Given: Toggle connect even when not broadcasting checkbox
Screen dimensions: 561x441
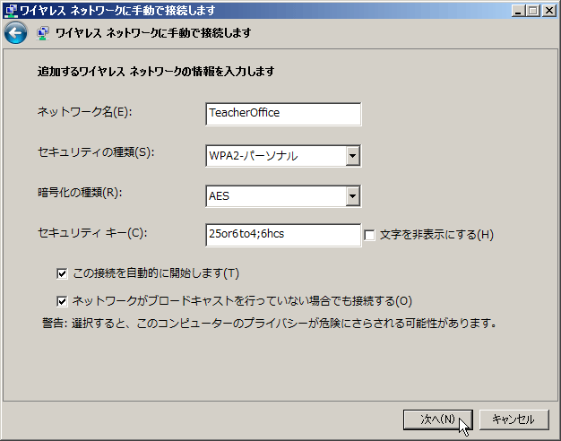Looking at the screenshot, I should pyautogui.click(x=62, y=301).
